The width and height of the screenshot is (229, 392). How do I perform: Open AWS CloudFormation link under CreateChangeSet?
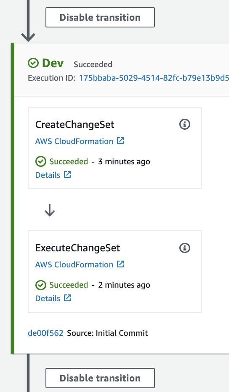(74, 141)
